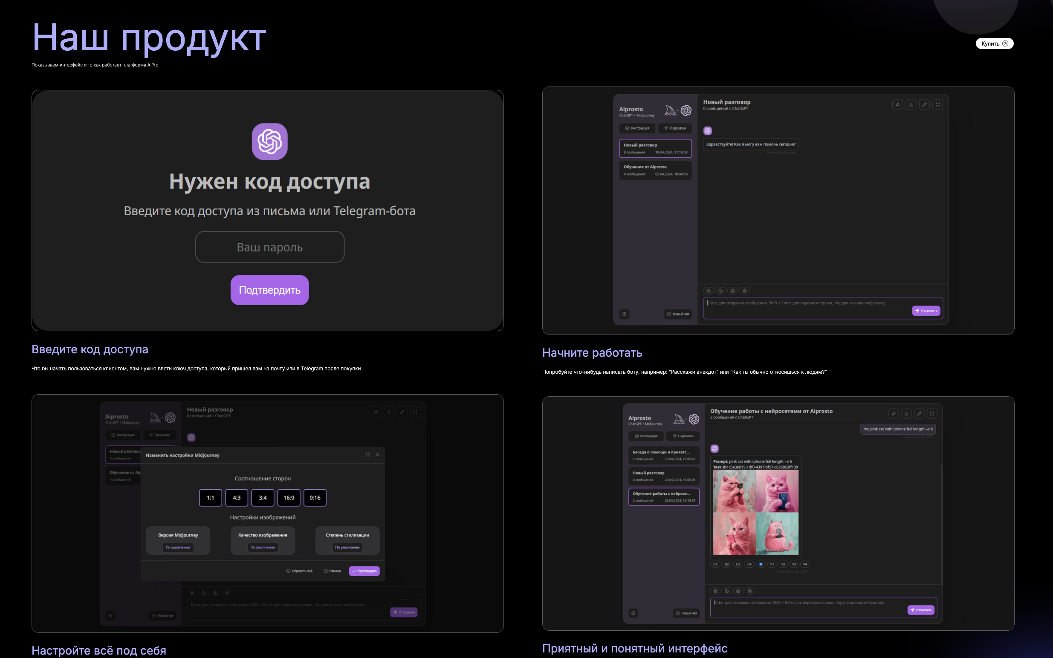Click Отправить in the pink cat chat
The height and width of the screenshot is (658, 1053).
click(921, 610)
